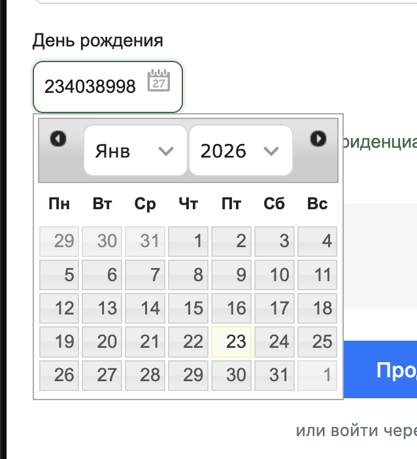This screenshot has height=459, width=417.
Task: Select day 27 in the calendar
Action: pos(103,375)
